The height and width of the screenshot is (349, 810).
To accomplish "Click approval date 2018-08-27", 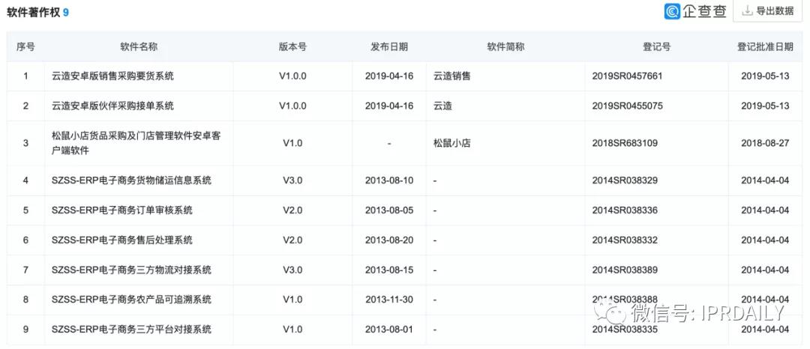I will (765, 143).
